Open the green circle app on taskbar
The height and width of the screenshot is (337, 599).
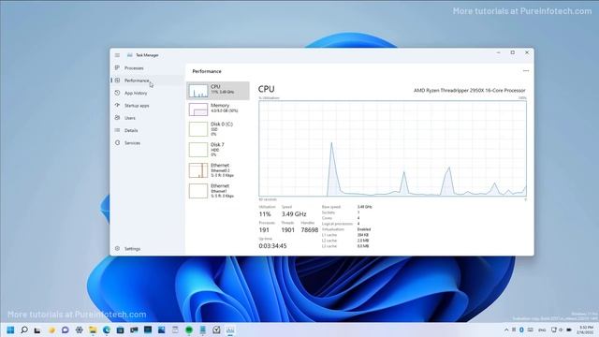tap(189, 330)
